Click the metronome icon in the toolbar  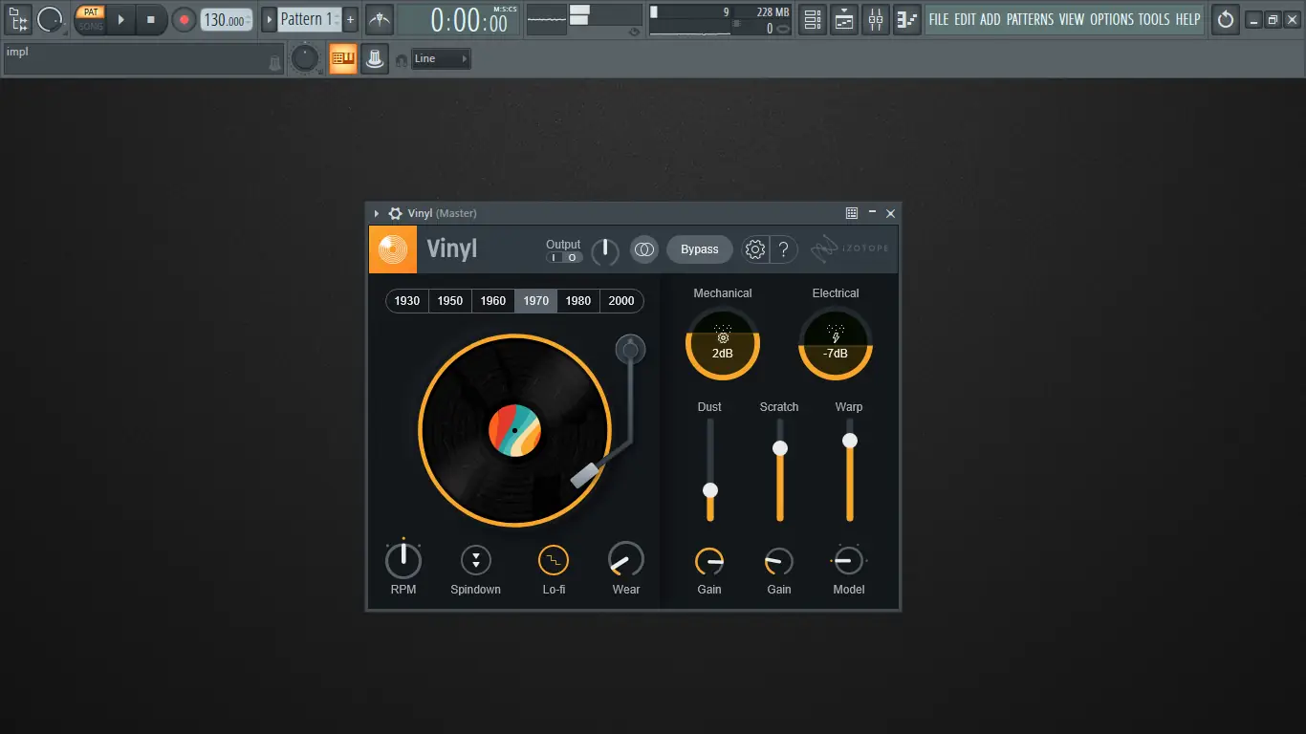pos(380,19)
